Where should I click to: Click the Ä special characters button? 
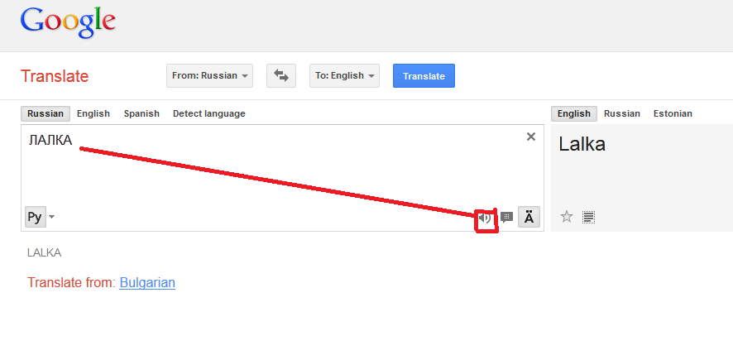coord(529,217)
